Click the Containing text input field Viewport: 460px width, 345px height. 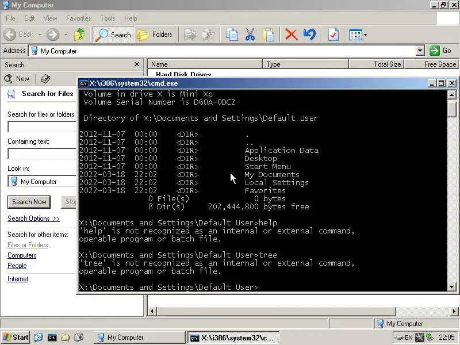(41, 154)
